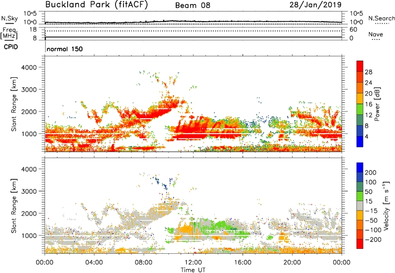Click the power scale value '28'
This screenshot has height=273, width=395.
[x=368, y=72]
